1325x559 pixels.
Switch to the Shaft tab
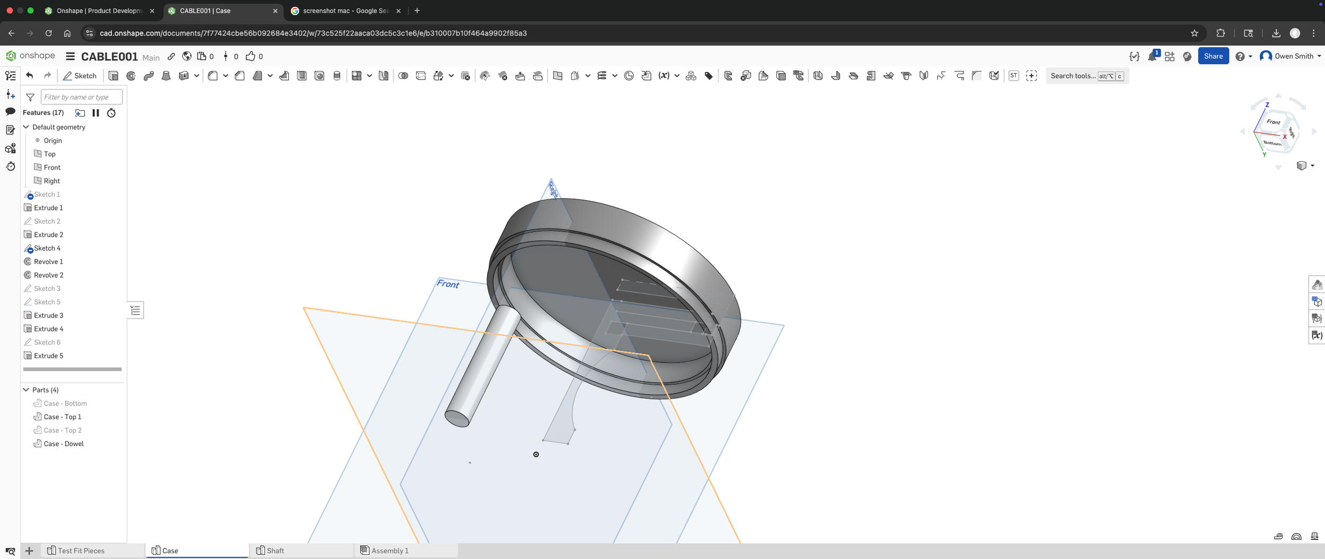(301, 551)
